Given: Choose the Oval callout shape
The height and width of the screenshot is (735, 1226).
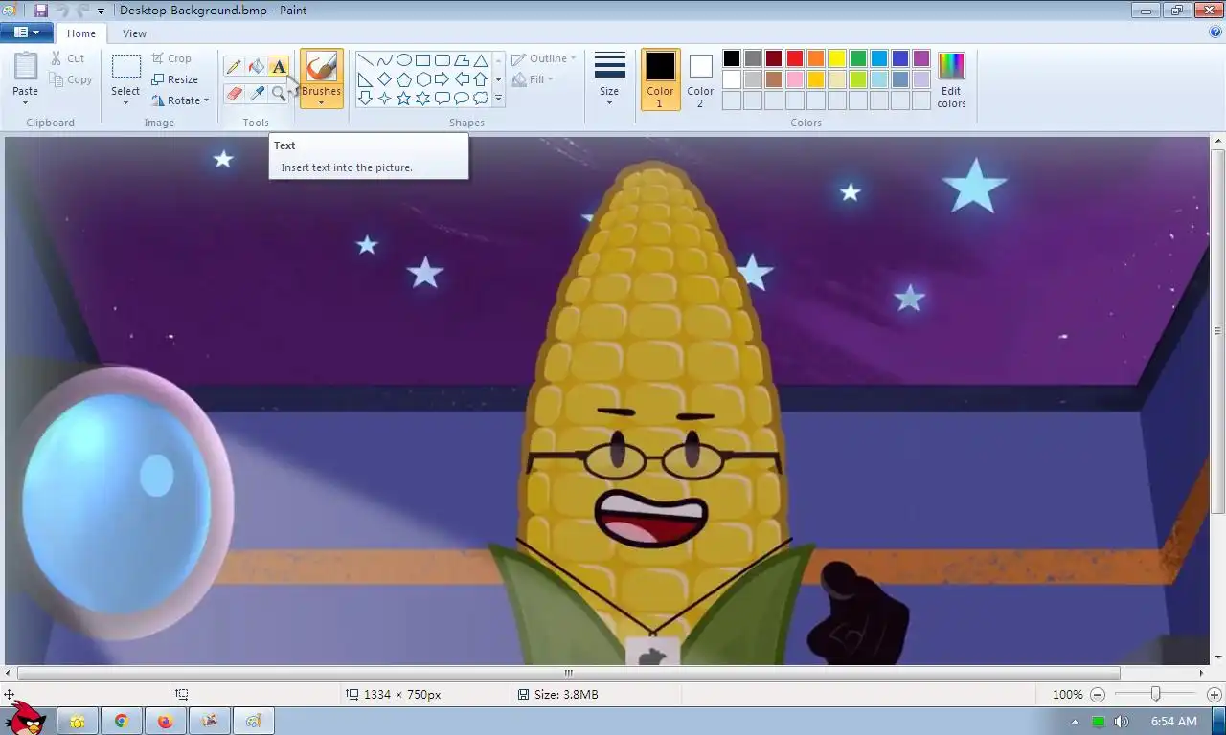Looking at the screenshot, I should pos(461,98).
